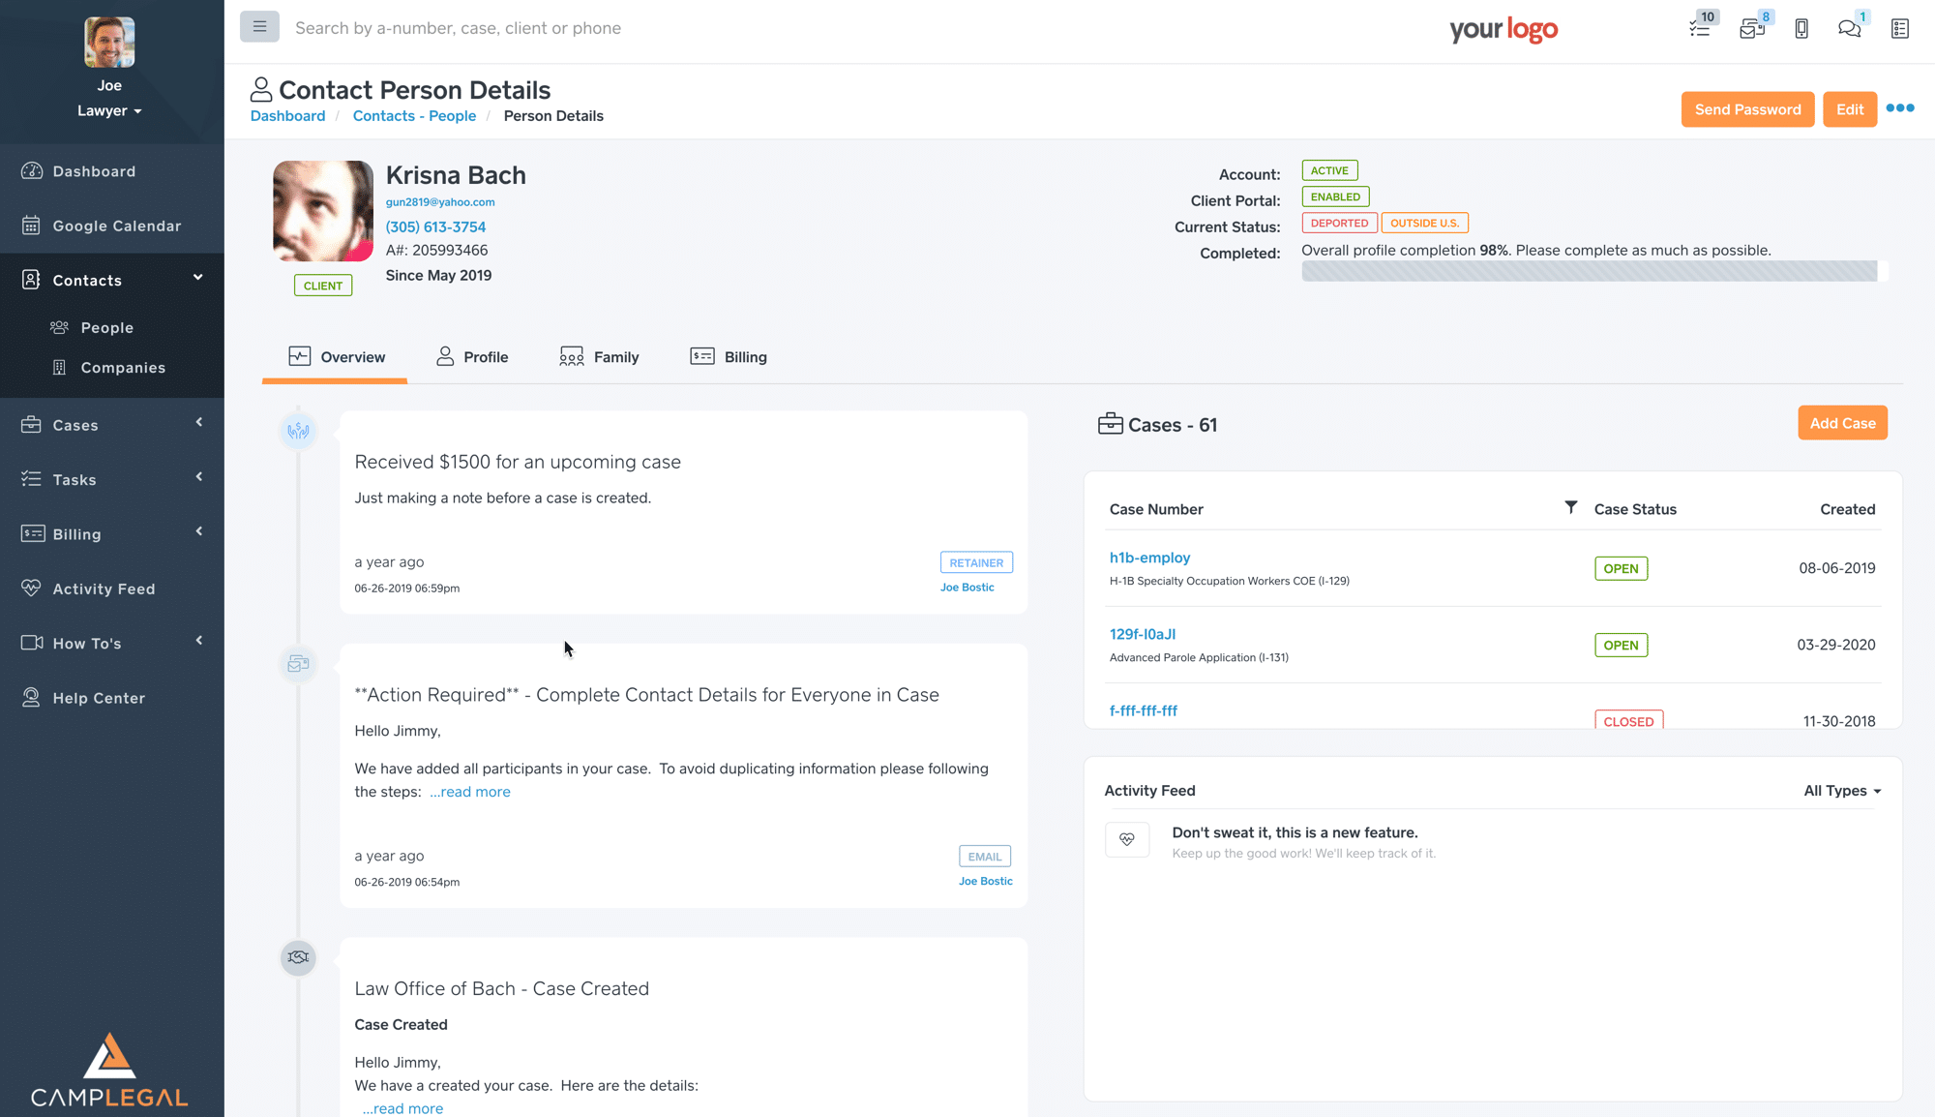The image size is (1935, 1117).
Task: Click into the top search field
Action: point(458,28)
